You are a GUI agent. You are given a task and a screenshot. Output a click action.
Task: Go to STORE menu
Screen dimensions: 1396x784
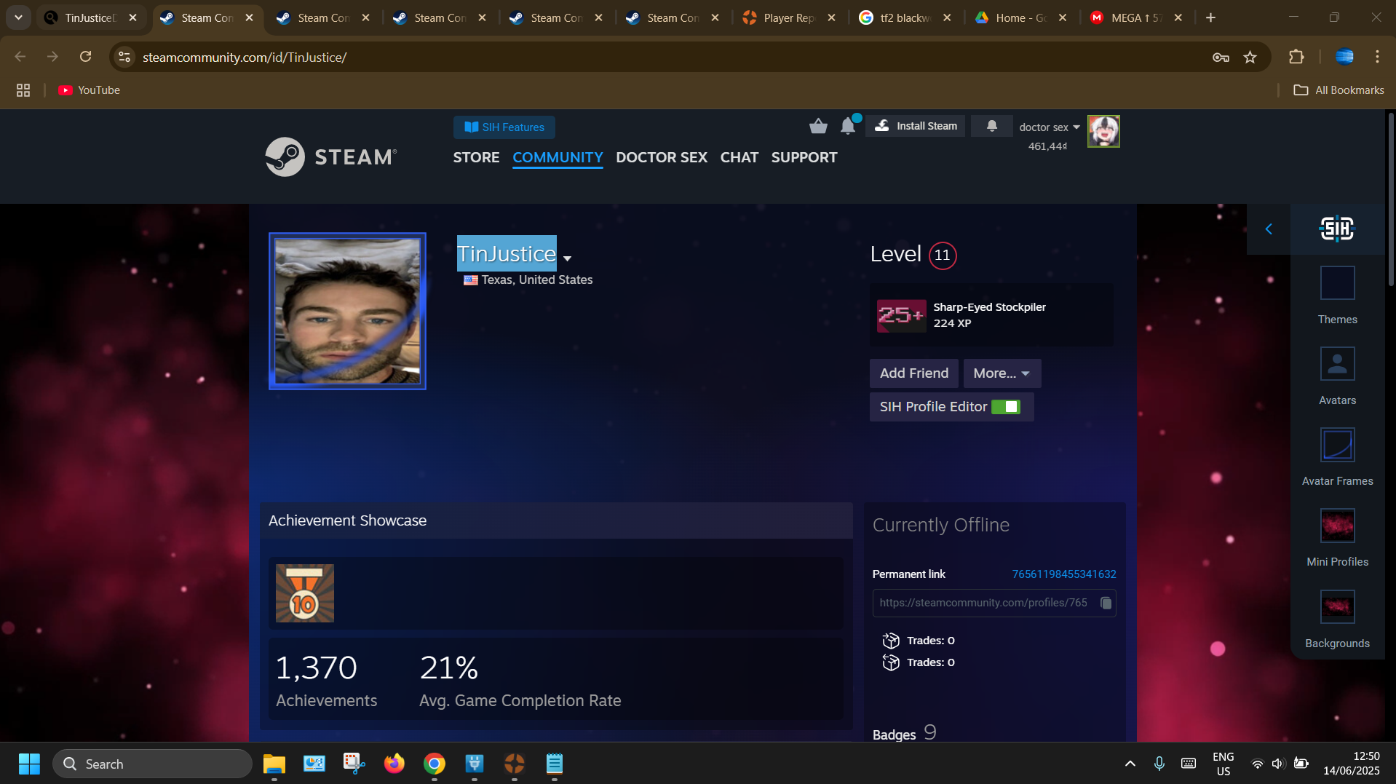point(476,157)
